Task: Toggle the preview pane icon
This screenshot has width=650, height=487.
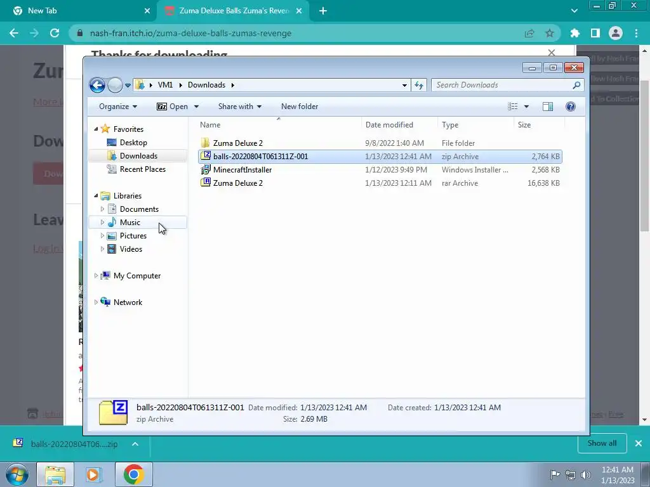Action: click(548, 107)
